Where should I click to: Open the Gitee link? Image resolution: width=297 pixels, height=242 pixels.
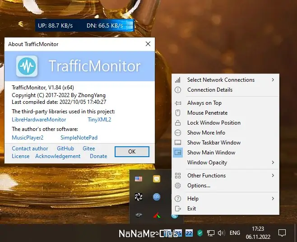tap(88, 149)
